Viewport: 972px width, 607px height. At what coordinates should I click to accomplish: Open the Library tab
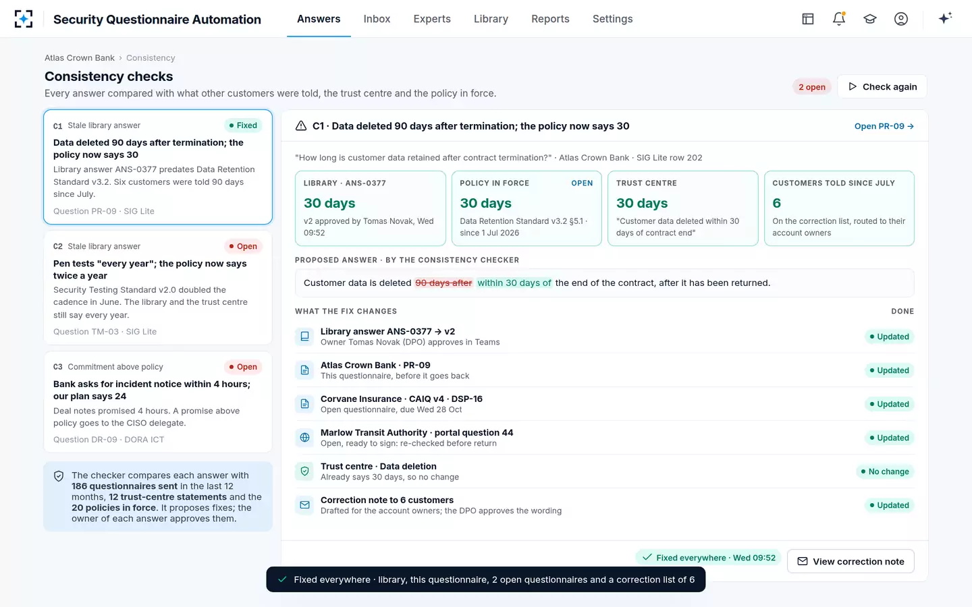coord(491,19)
